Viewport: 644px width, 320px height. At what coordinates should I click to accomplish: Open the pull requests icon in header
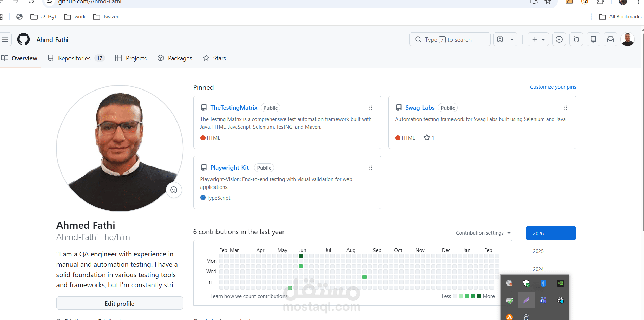click(x=576, y=39)
